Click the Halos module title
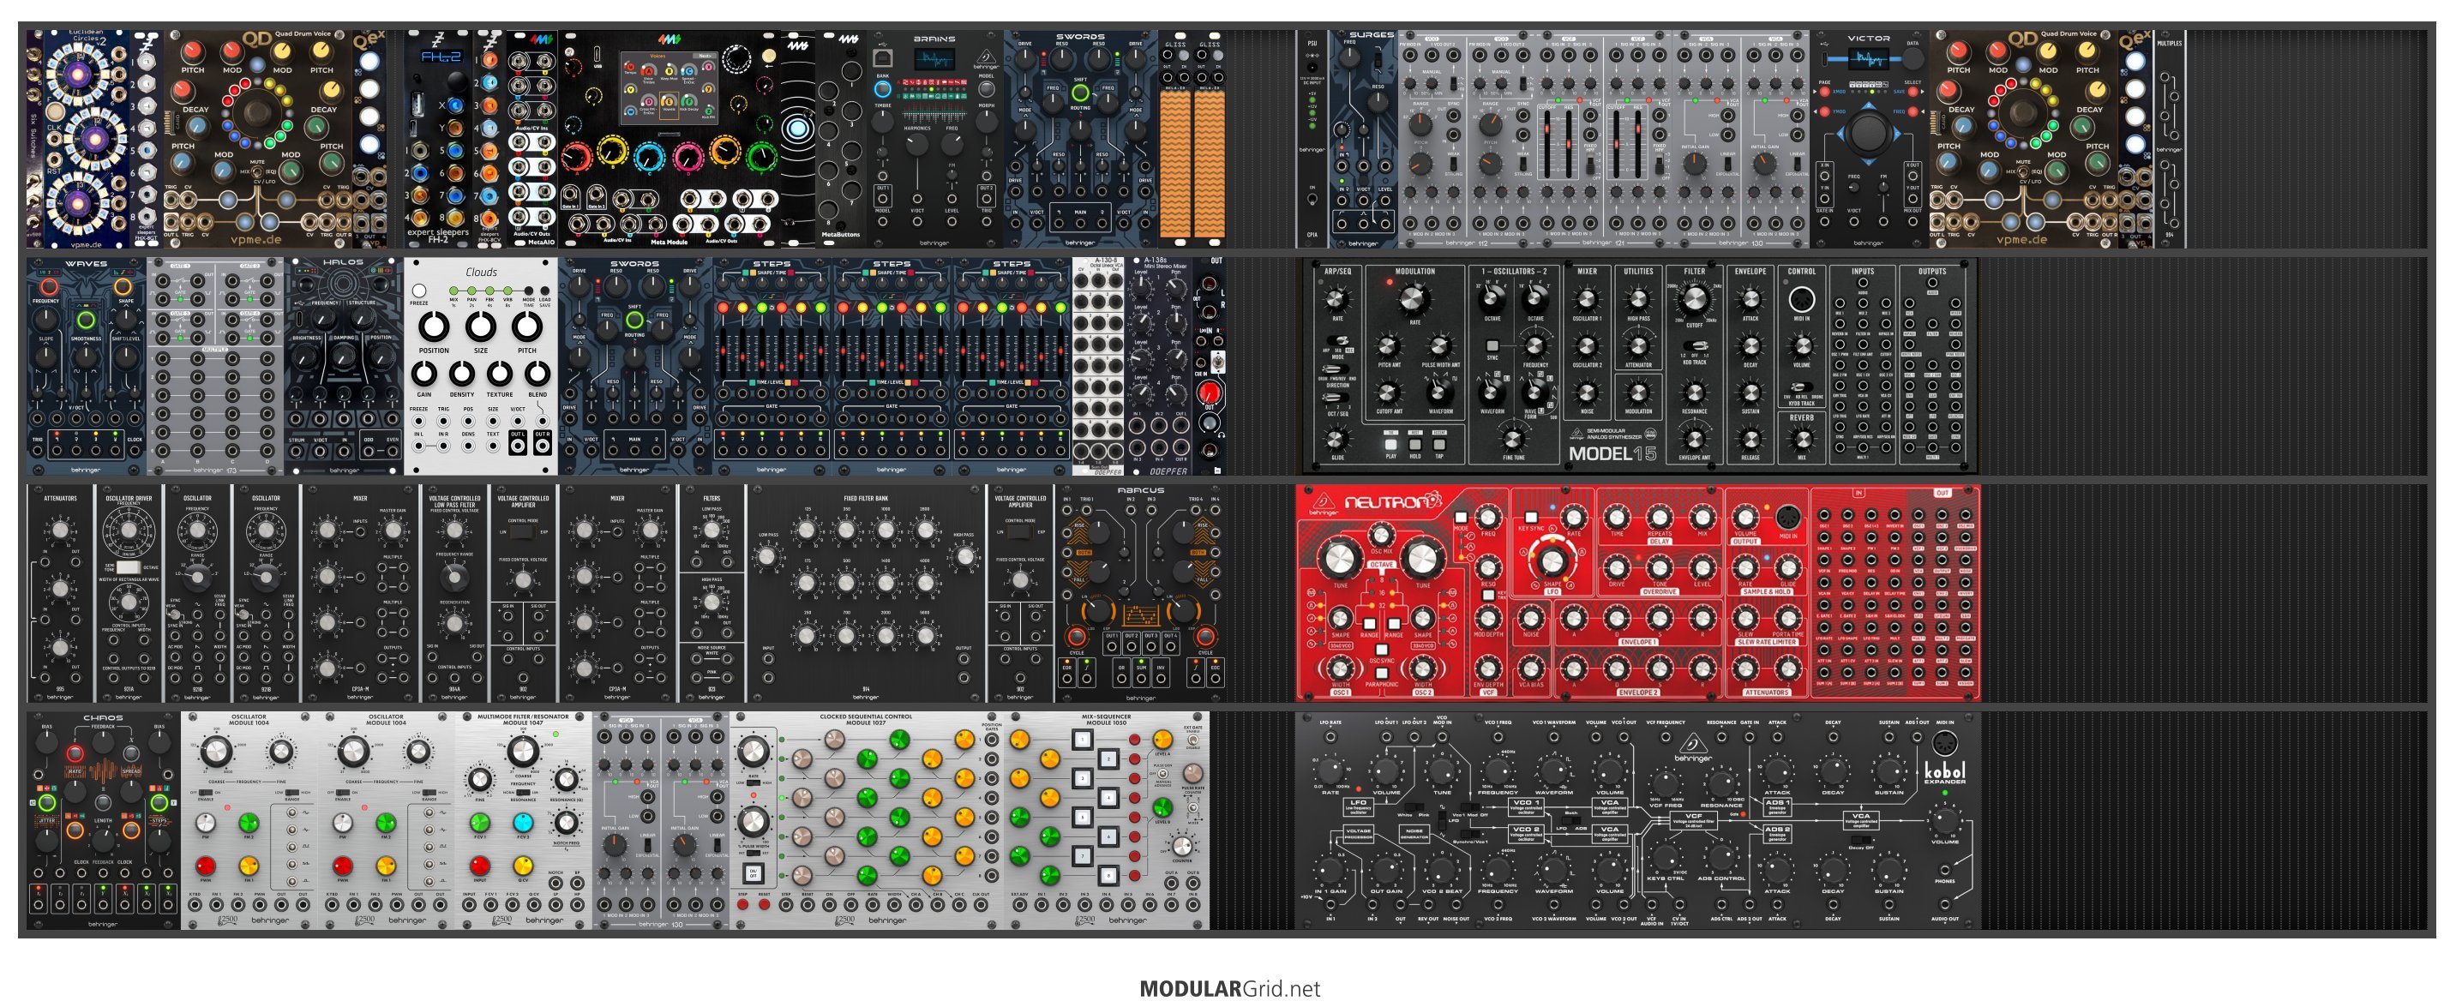 coord(343,263)
